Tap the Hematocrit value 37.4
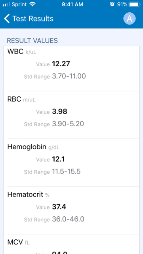This screenshot has width=143, height=254. tap(59, 207)
